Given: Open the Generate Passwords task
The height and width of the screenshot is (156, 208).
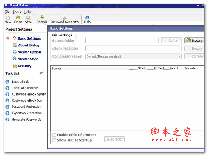Looking at the screenshot, I should 26,119.
